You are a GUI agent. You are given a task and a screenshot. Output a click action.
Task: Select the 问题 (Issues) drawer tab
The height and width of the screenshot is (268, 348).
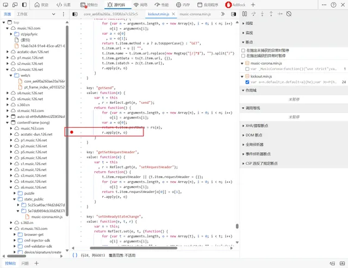pyautogui.click(x=25, y=263)
